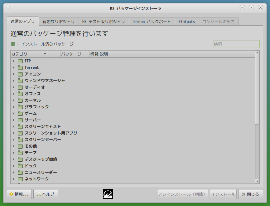Open the Debian バックポート tab
Viewport: 270px width, 206px height.
tap(152, 22)
